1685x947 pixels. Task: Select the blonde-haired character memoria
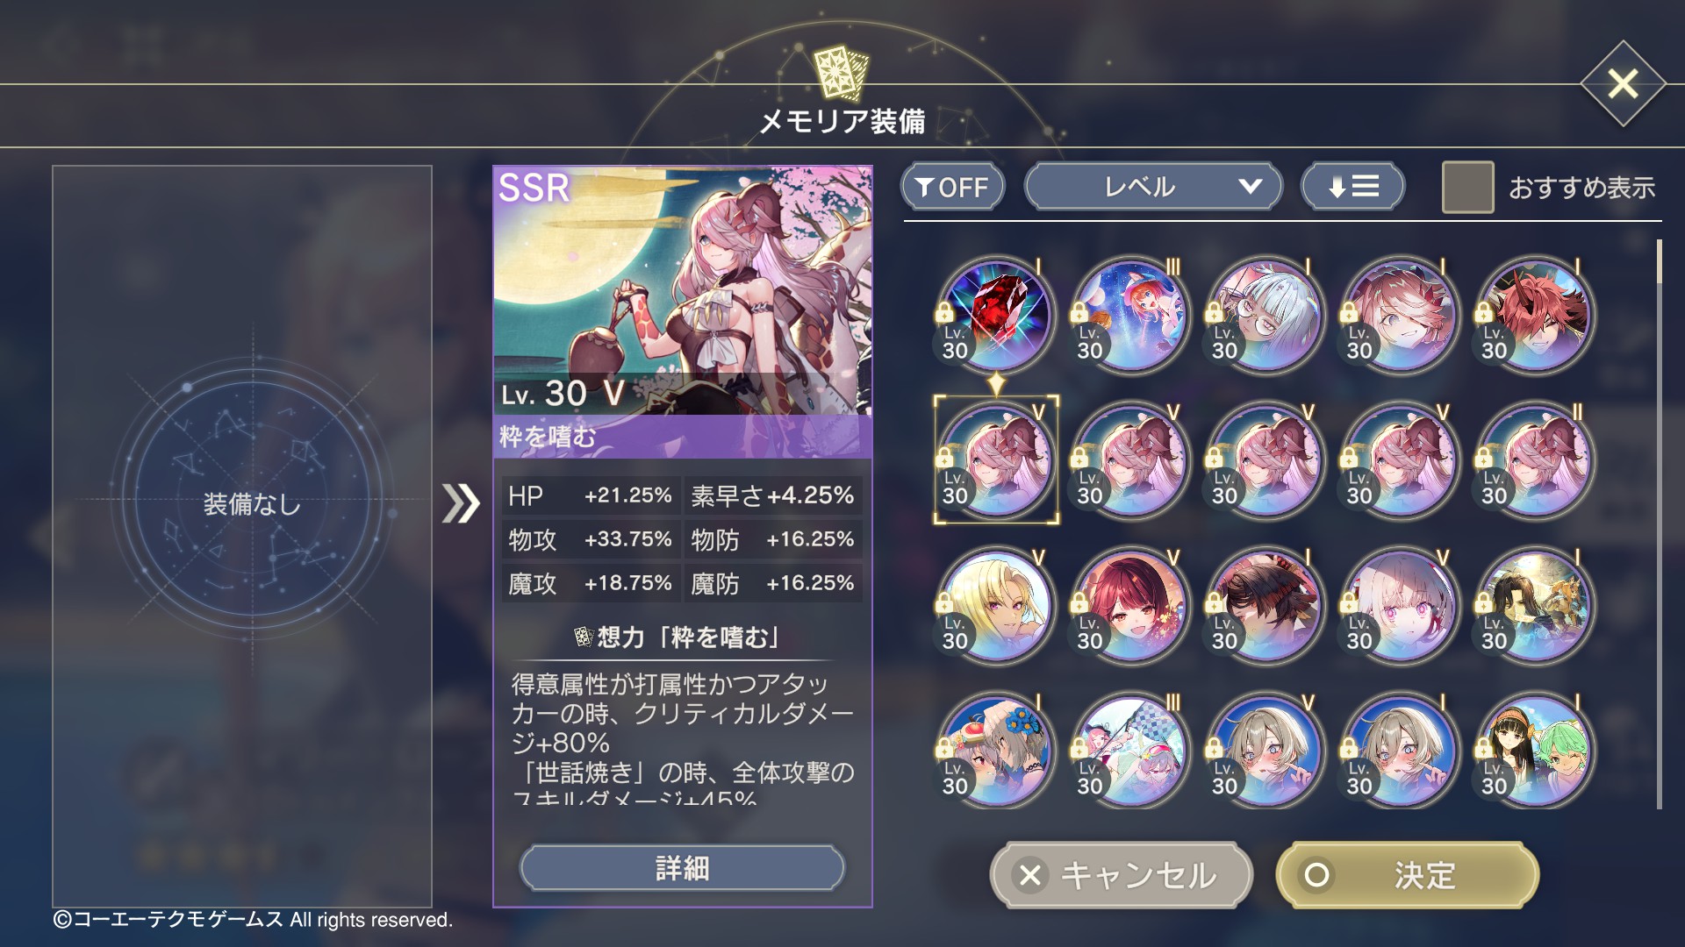pyautogui.click(x=996, y=606)
